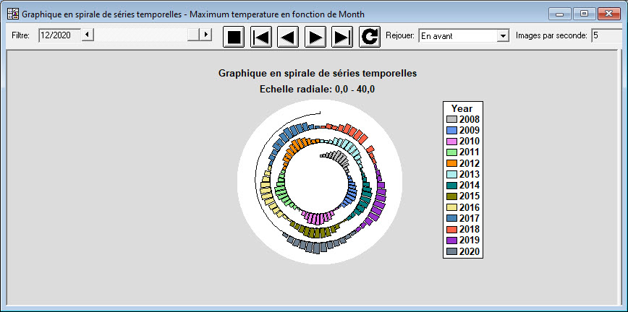Viewport: 628px width, 312px height.
Task: Stop the spiral plot animation
Action: click(234, 37)
